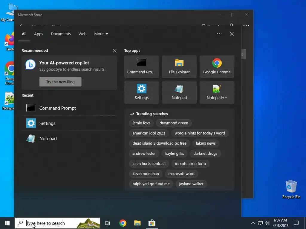
Task: Search trending topic draymond green
Action: pyautogui.click(x=174, y=123)
